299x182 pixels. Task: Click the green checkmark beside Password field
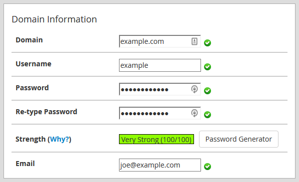[207, 91]
